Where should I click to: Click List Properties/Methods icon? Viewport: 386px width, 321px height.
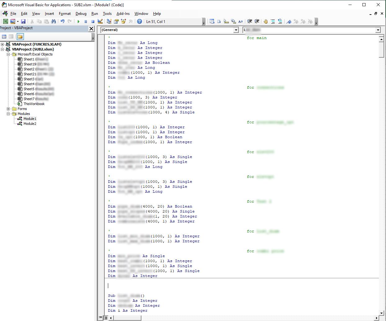click(x=212, y=21)
